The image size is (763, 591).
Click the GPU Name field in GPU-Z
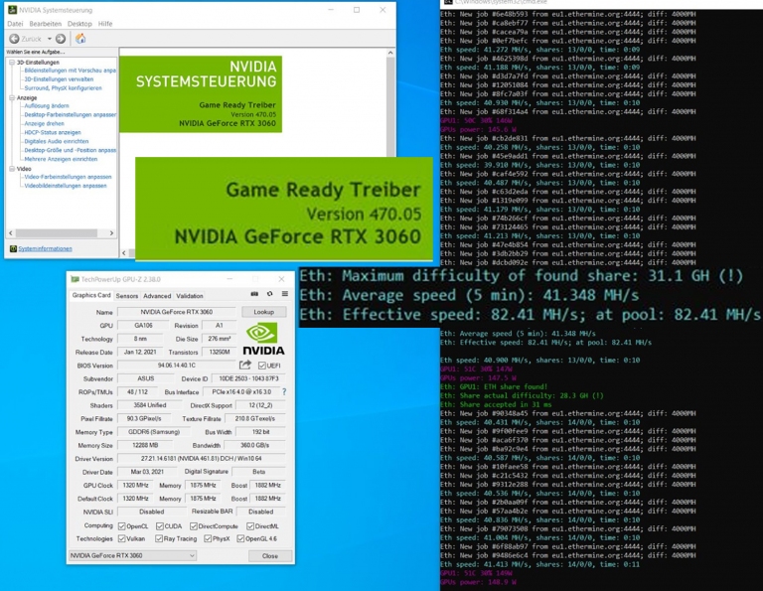(x=177, y=312)
